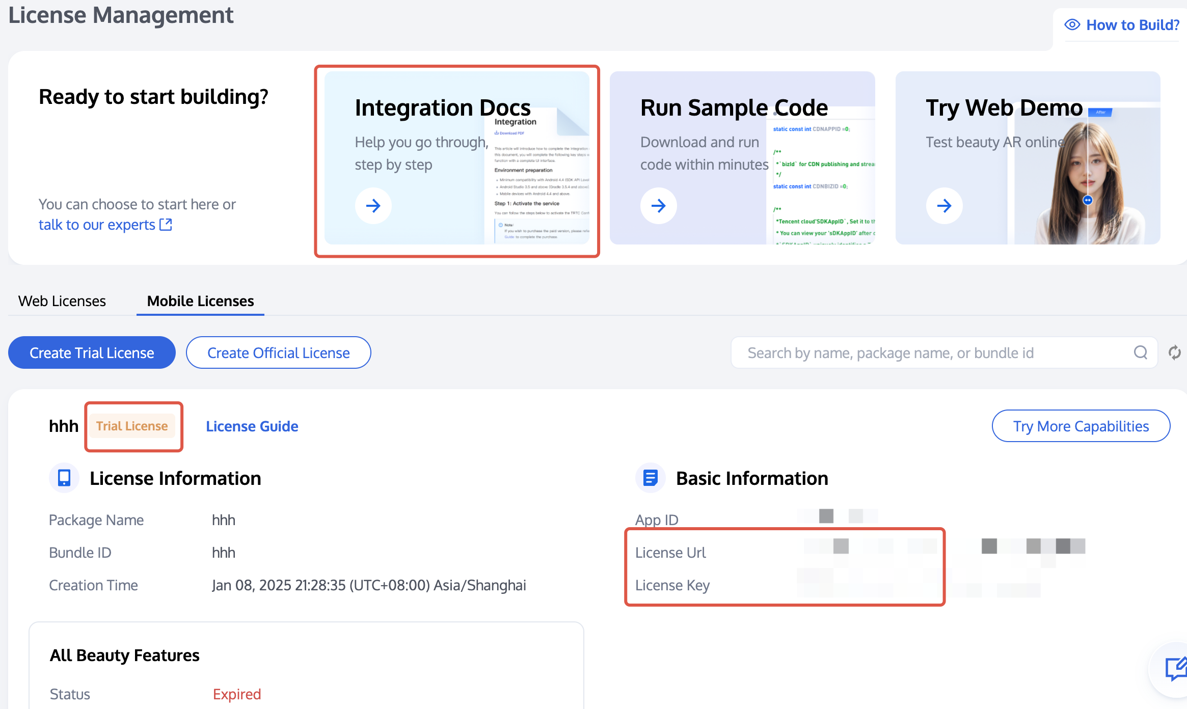Click the Integration Docs arrow icon
1187x709 pixels.
click(x=373, y=206)
